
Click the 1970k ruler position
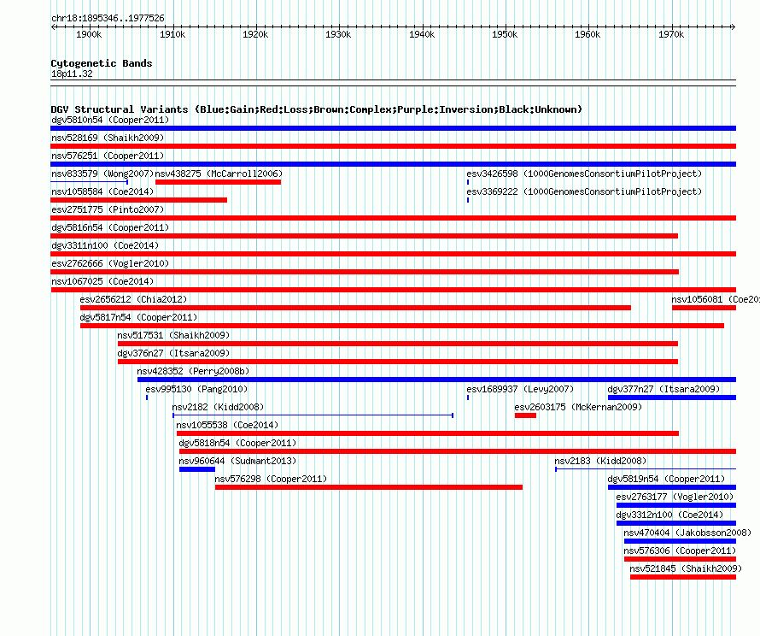pyautogui.click(x=671, y=34)
